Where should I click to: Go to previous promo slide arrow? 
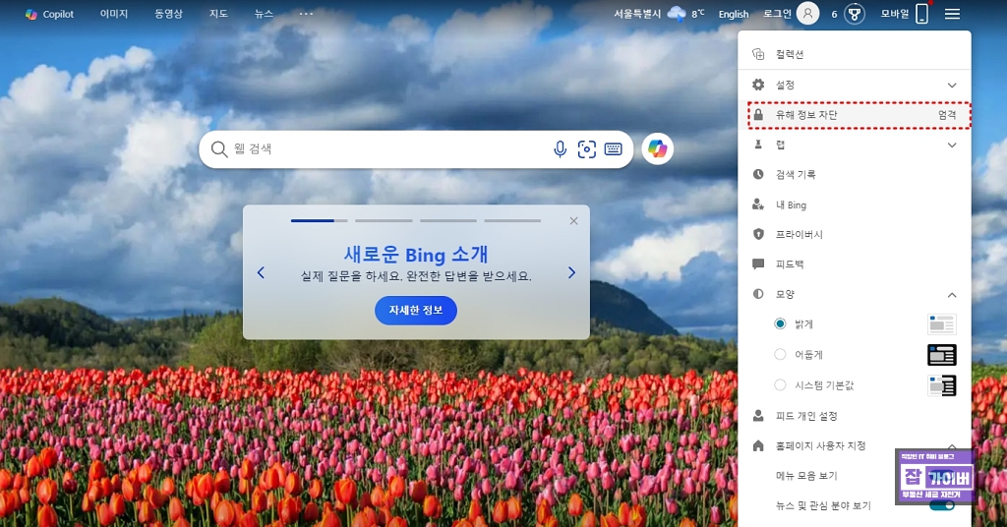click(261, 272)
